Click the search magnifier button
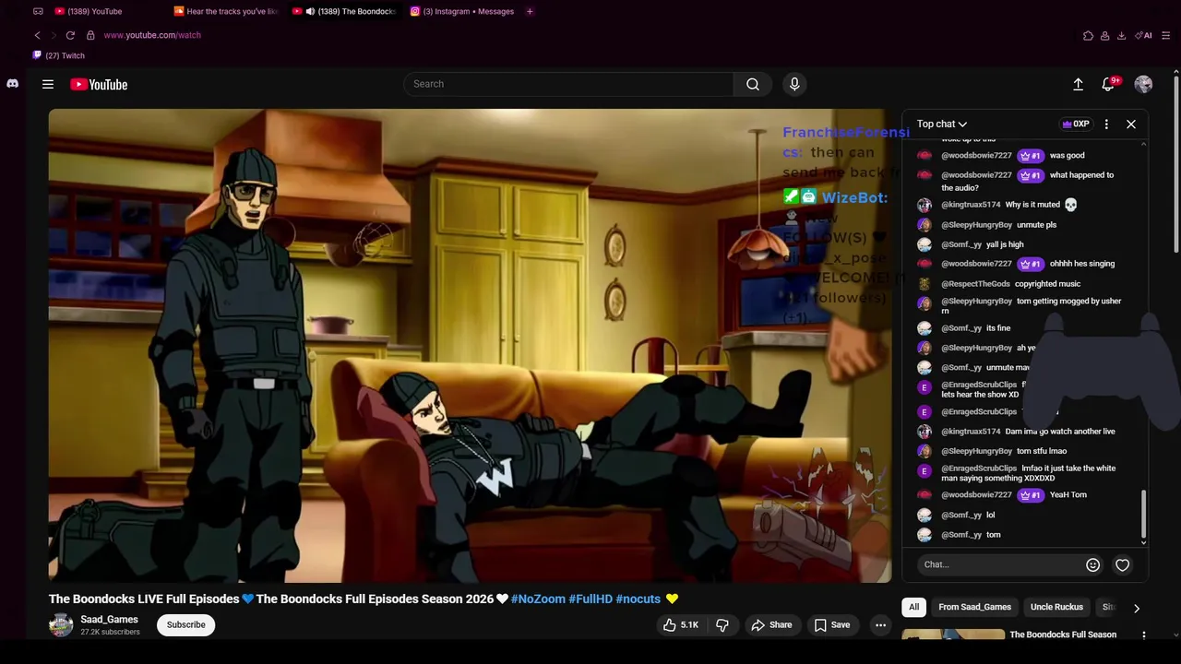 pyautogui.click(x=753, y=84)
